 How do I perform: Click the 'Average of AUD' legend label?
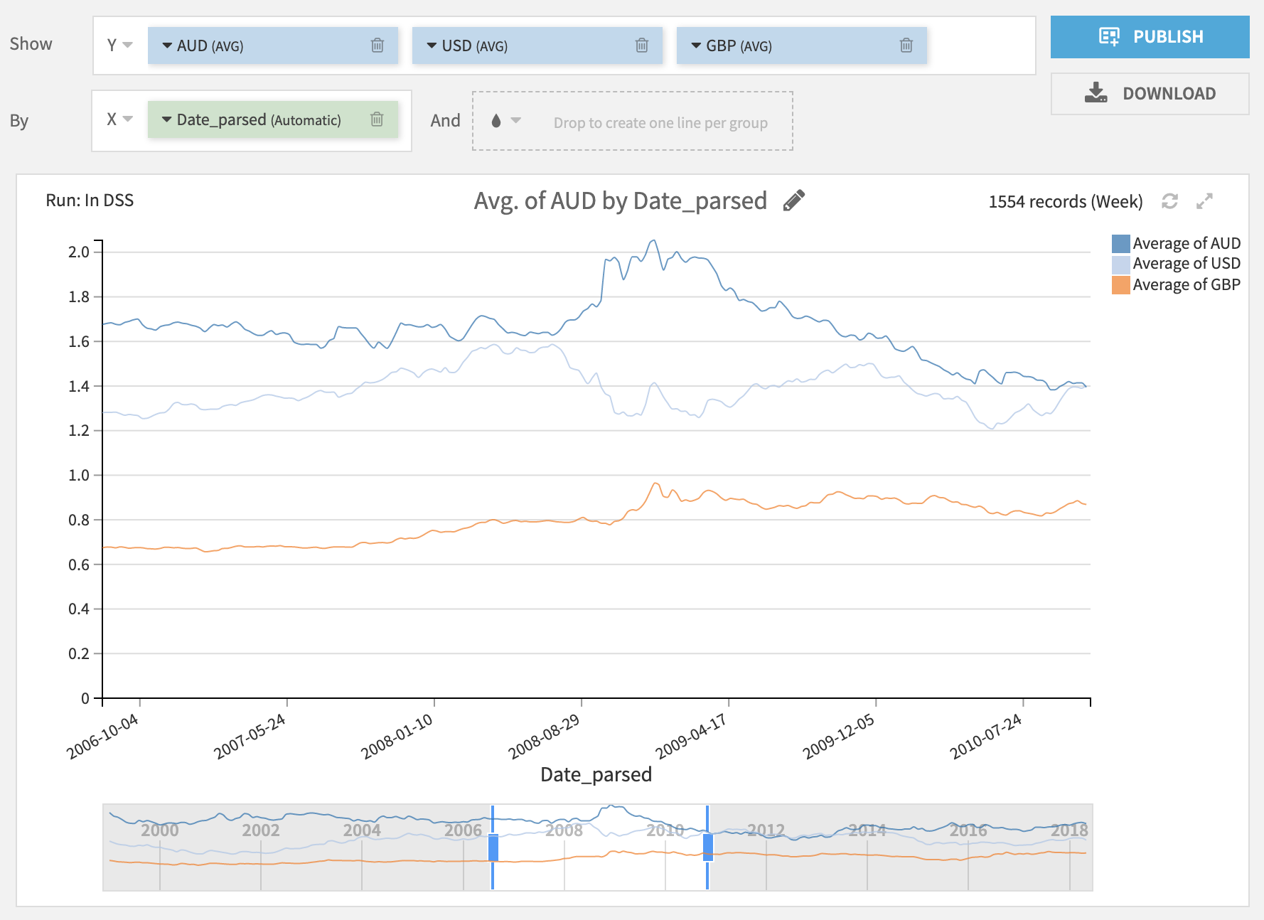click(1187, 244)
